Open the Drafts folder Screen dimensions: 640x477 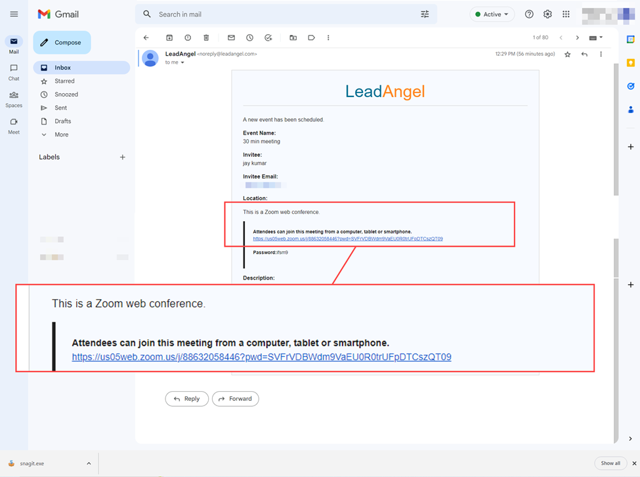click(62, 121)
